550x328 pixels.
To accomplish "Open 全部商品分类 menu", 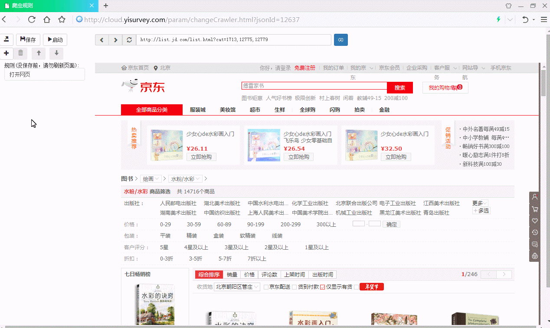I will [x=152, y=110].
